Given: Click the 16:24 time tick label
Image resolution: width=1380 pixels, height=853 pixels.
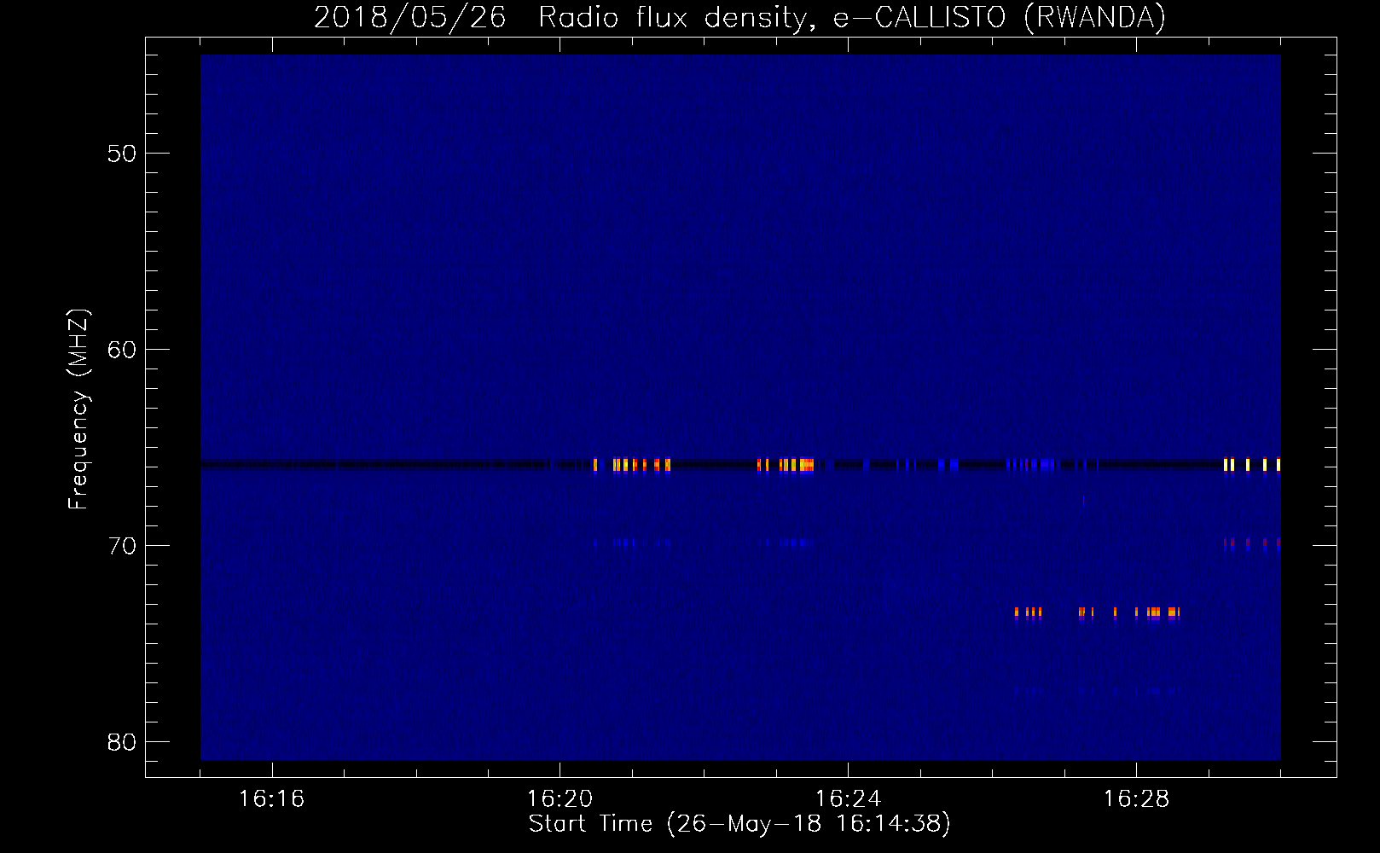Looking at the screenshot, I should [849, 799].
